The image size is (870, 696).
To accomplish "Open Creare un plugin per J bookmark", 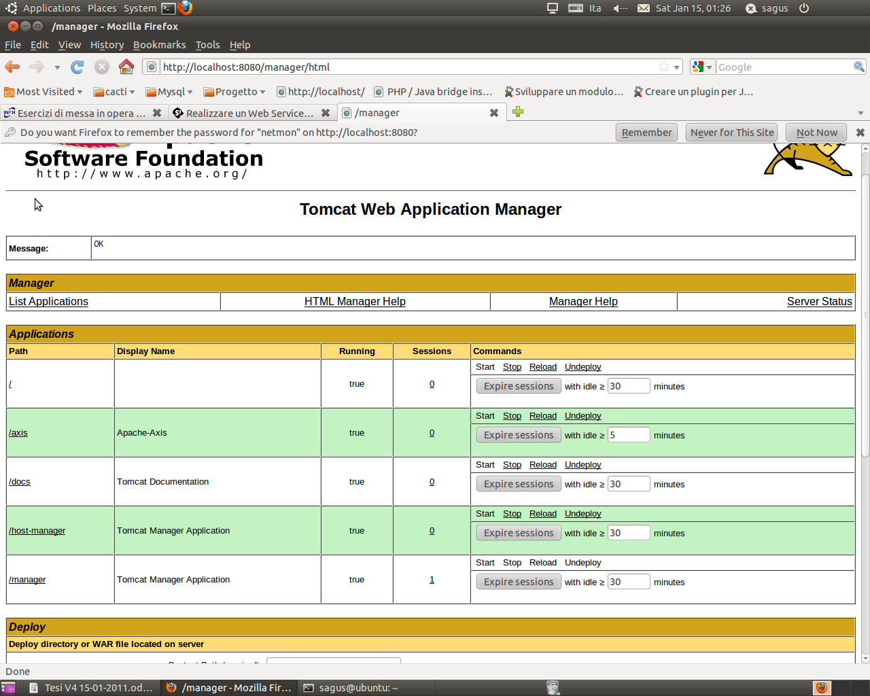I will point(693,92).
